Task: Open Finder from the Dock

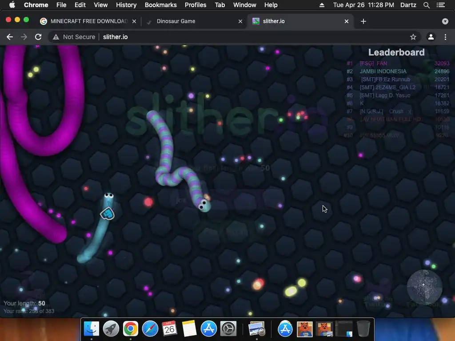Action: 92,329
